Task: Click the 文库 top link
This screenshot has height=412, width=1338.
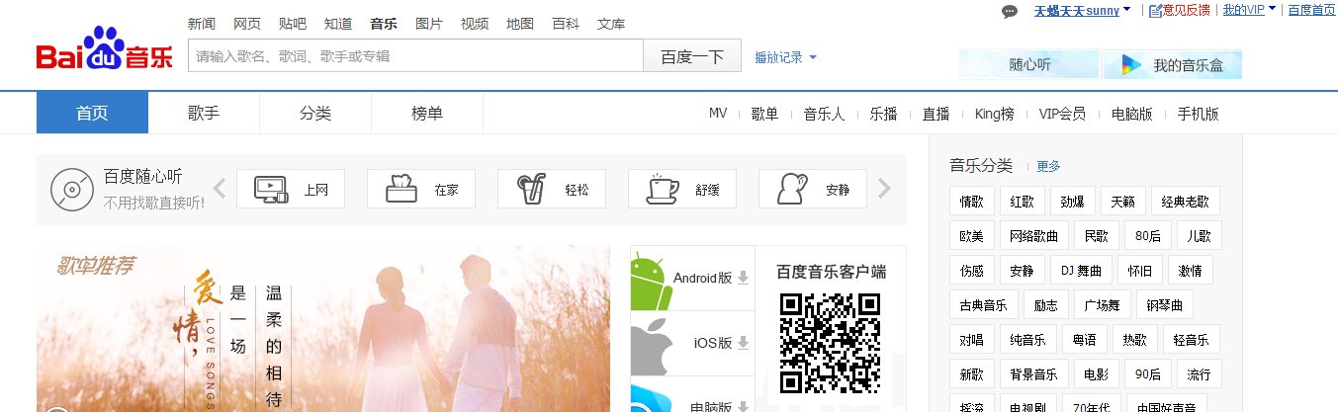Action: [x=611, y=24]
